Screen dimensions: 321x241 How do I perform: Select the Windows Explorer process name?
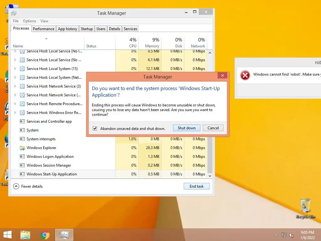pos(41,148)
